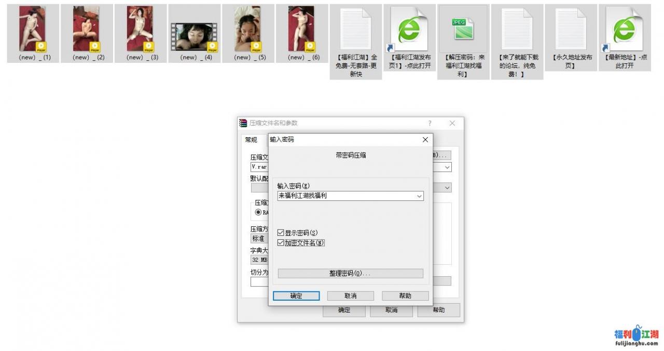Click the Player badge on (new)_(2) thumbnail

coord(94,47)
